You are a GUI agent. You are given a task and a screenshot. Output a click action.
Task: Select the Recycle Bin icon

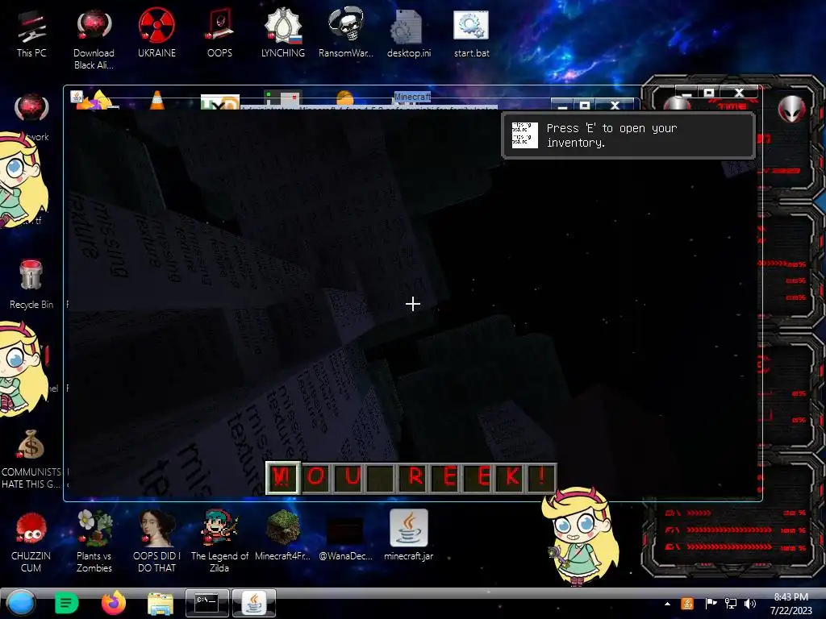(x=31, y=285)
